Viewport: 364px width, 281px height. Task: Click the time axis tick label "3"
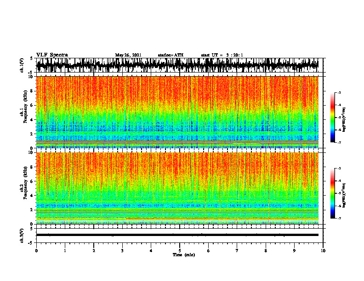pyautogui.click(x=122, y=251)
